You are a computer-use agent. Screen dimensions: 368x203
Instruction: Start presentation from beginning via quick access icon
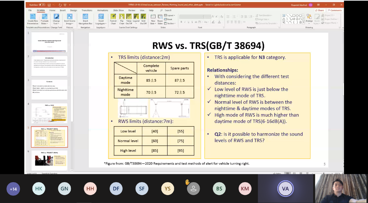(65, 5)
